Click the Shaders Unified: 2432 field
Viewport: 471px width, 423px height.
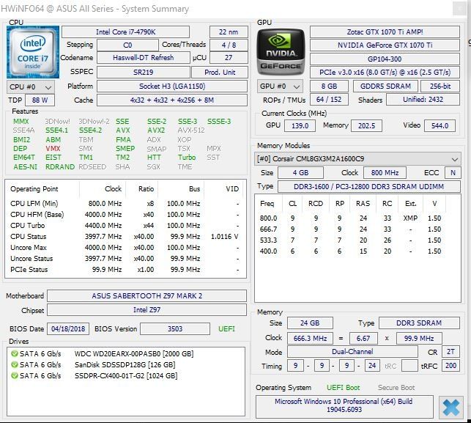[423, 100]
